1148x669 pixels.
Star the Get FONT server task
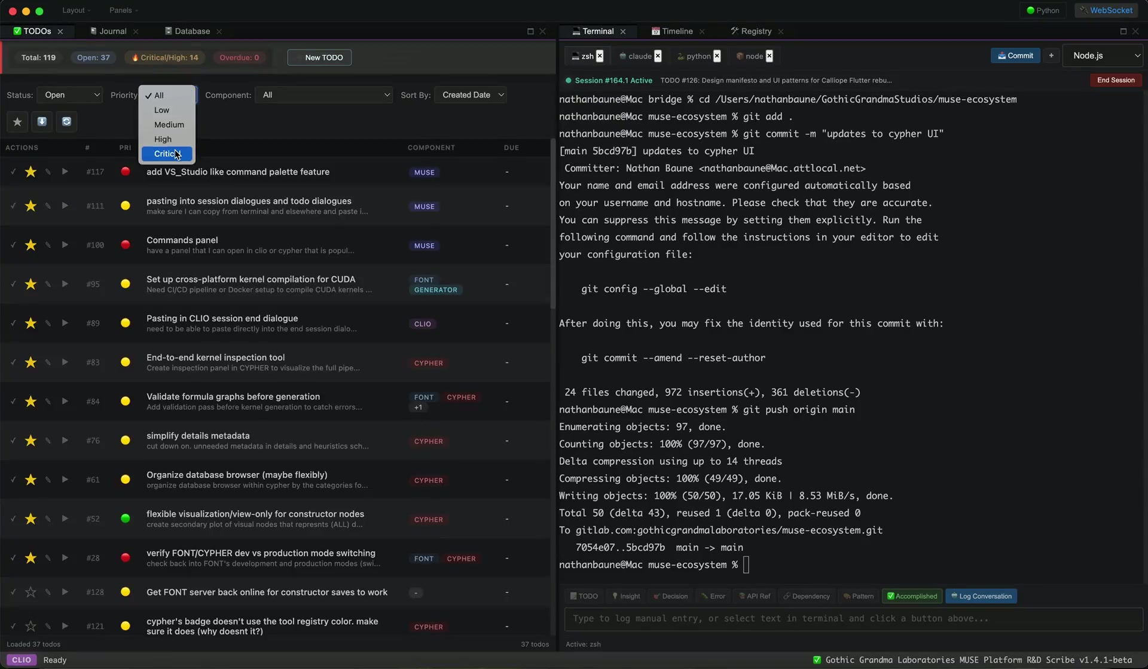click(x=30, y=592)
